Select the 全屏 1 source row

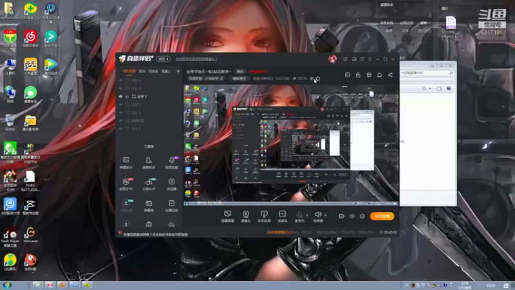tap(149, 96)
